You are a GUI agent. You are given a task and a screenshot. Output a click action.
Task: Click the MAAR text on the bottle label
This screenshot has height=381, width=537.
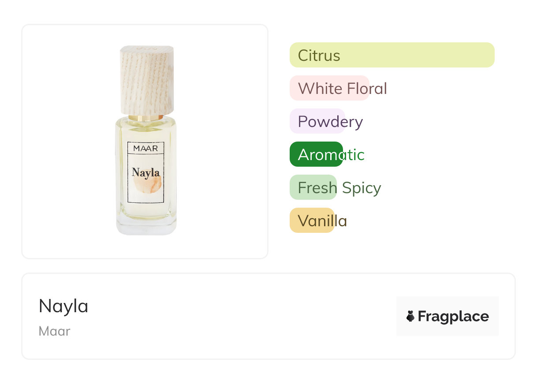pos(145,149)
